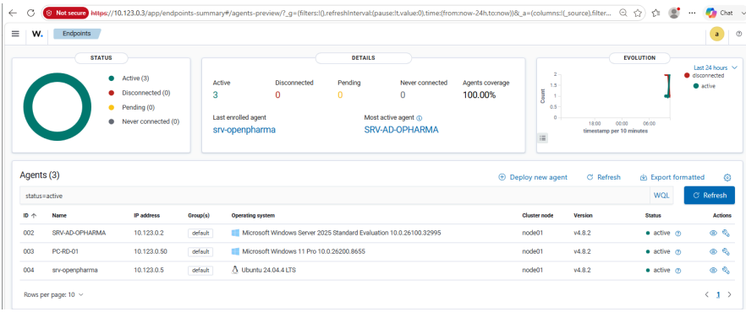Toggle the 'active' series in the Evolution legend
Screen dimensions: 746x312
pyautogui.click(x=705, y=86)
